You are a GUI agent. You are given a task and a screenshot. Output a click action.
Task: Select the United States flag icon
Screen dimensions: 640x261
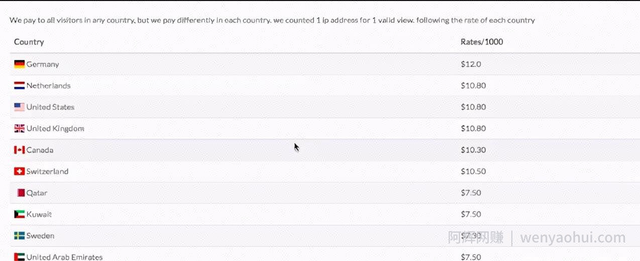19,107
